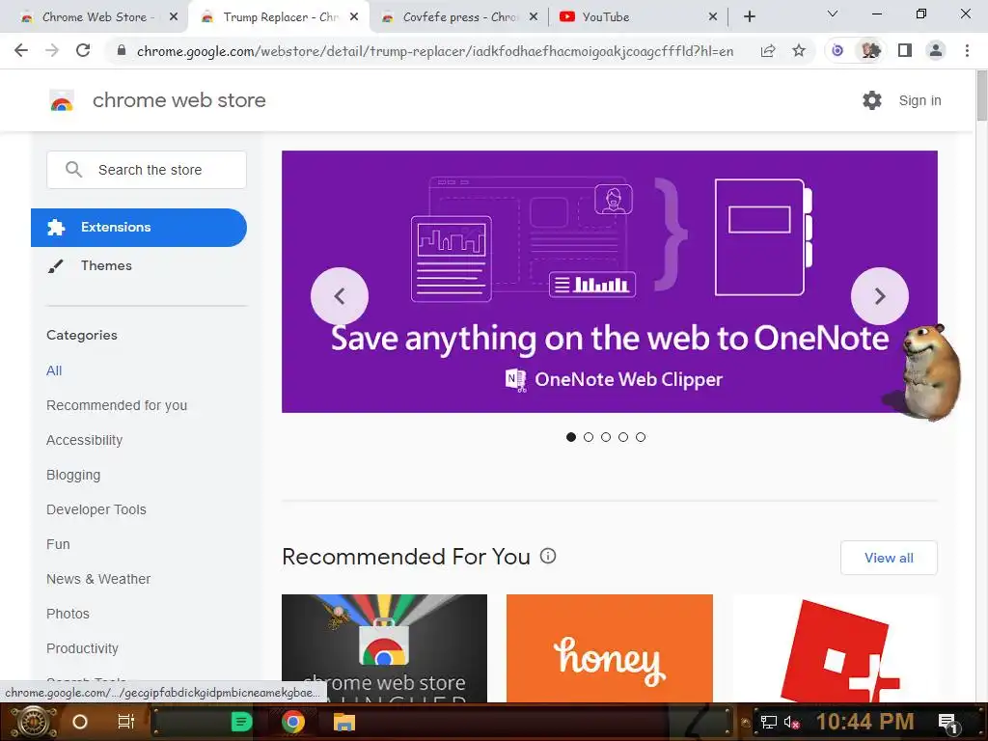988x741 pixels.
Task: Click the Search the store field
Action: pos(147,170)
